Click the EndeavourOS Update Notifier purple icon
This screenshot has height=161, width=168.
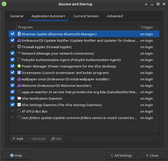click(19, 40)
